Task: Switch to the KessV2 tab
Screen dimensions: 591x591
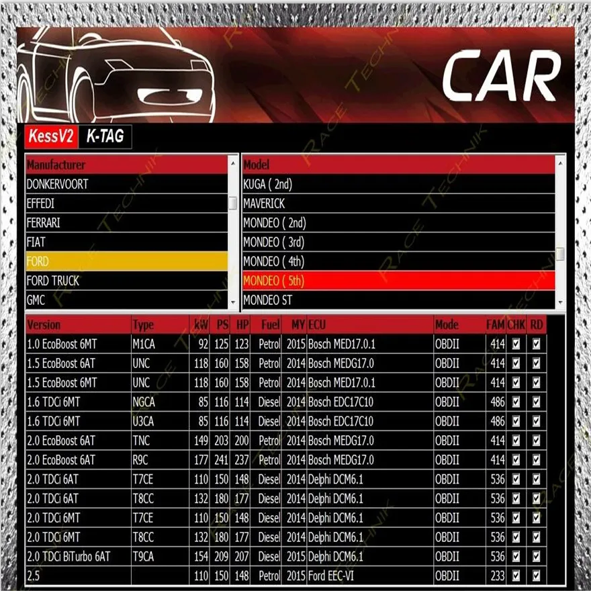Action: tap(51, 136)
